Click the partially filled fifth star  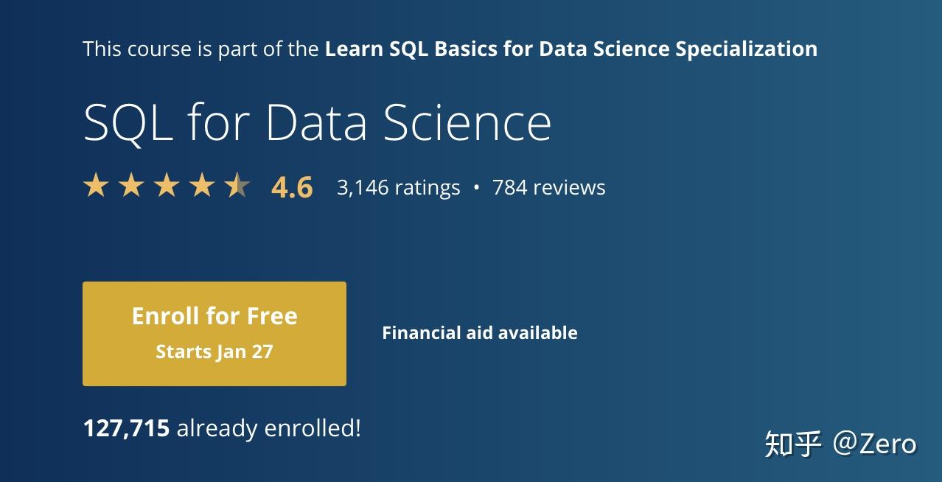click(x=237, y=186)
